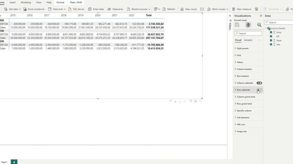This screenshot has height=164, width=293.
Task: Open the format pane more options ellipsis
Action: pyautogui.click(x=259, y=40)
